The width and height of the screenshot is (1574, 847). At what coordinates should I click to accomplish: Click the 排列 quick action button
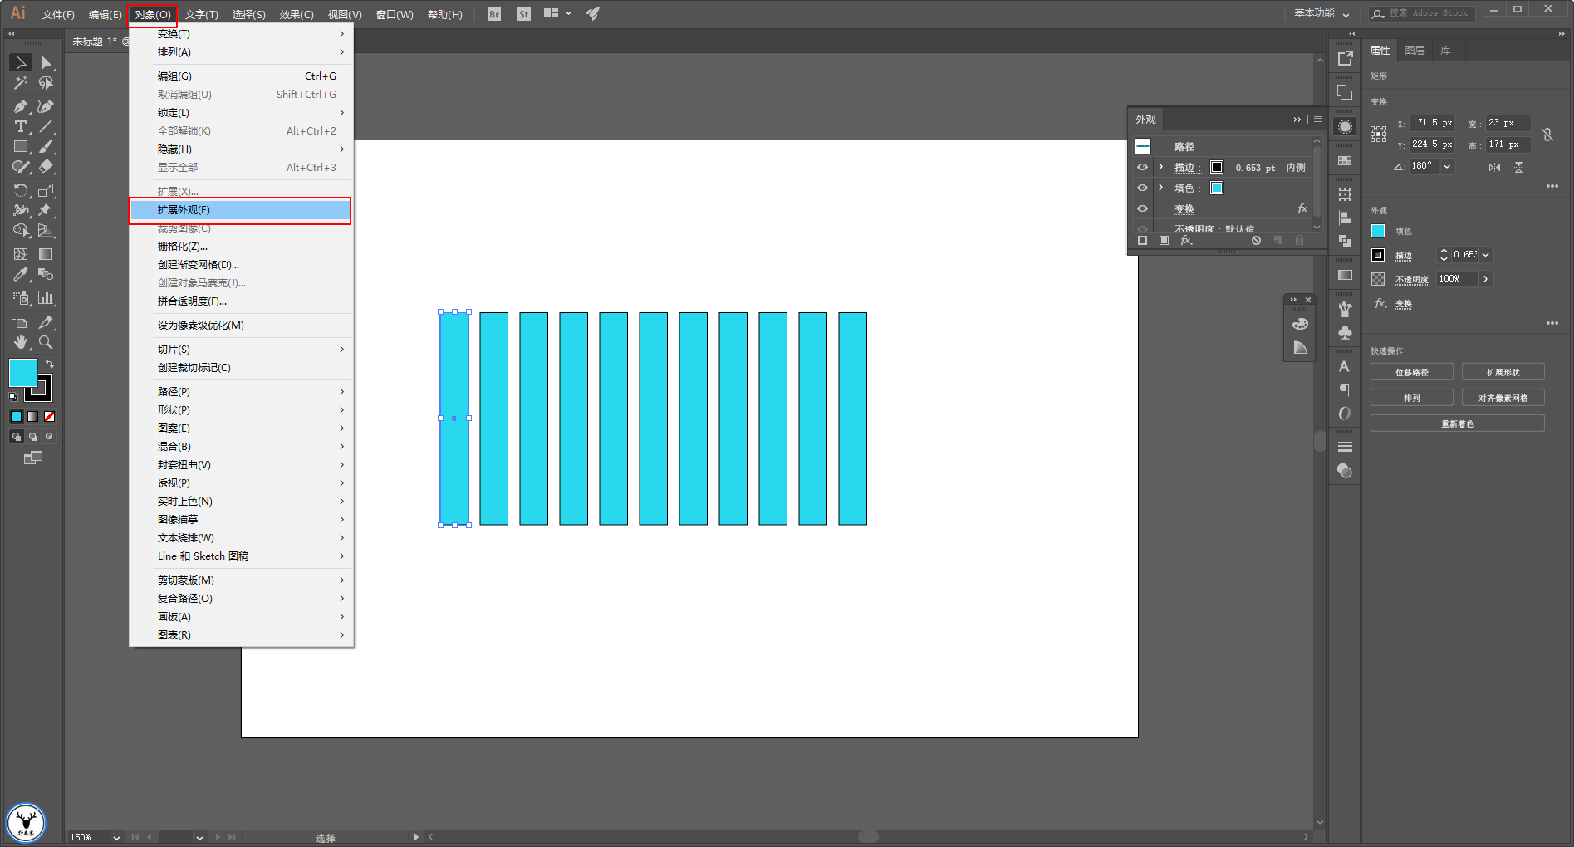point(1412,399)
